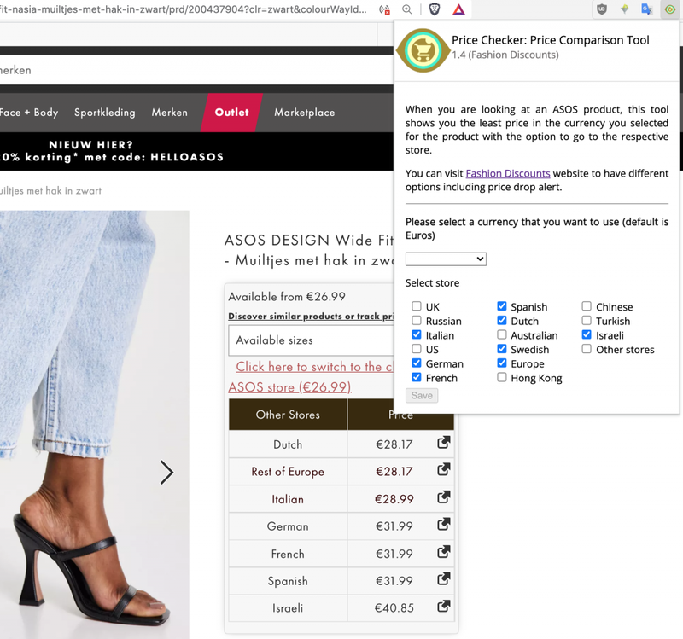Open Israeli store external link icon
The height and width of the screenshot is (639, 683).
(443, 607)
